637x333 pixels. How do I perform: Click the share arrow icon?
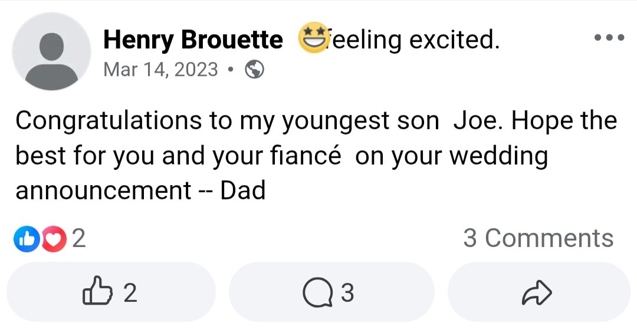(x=537, y=293)
